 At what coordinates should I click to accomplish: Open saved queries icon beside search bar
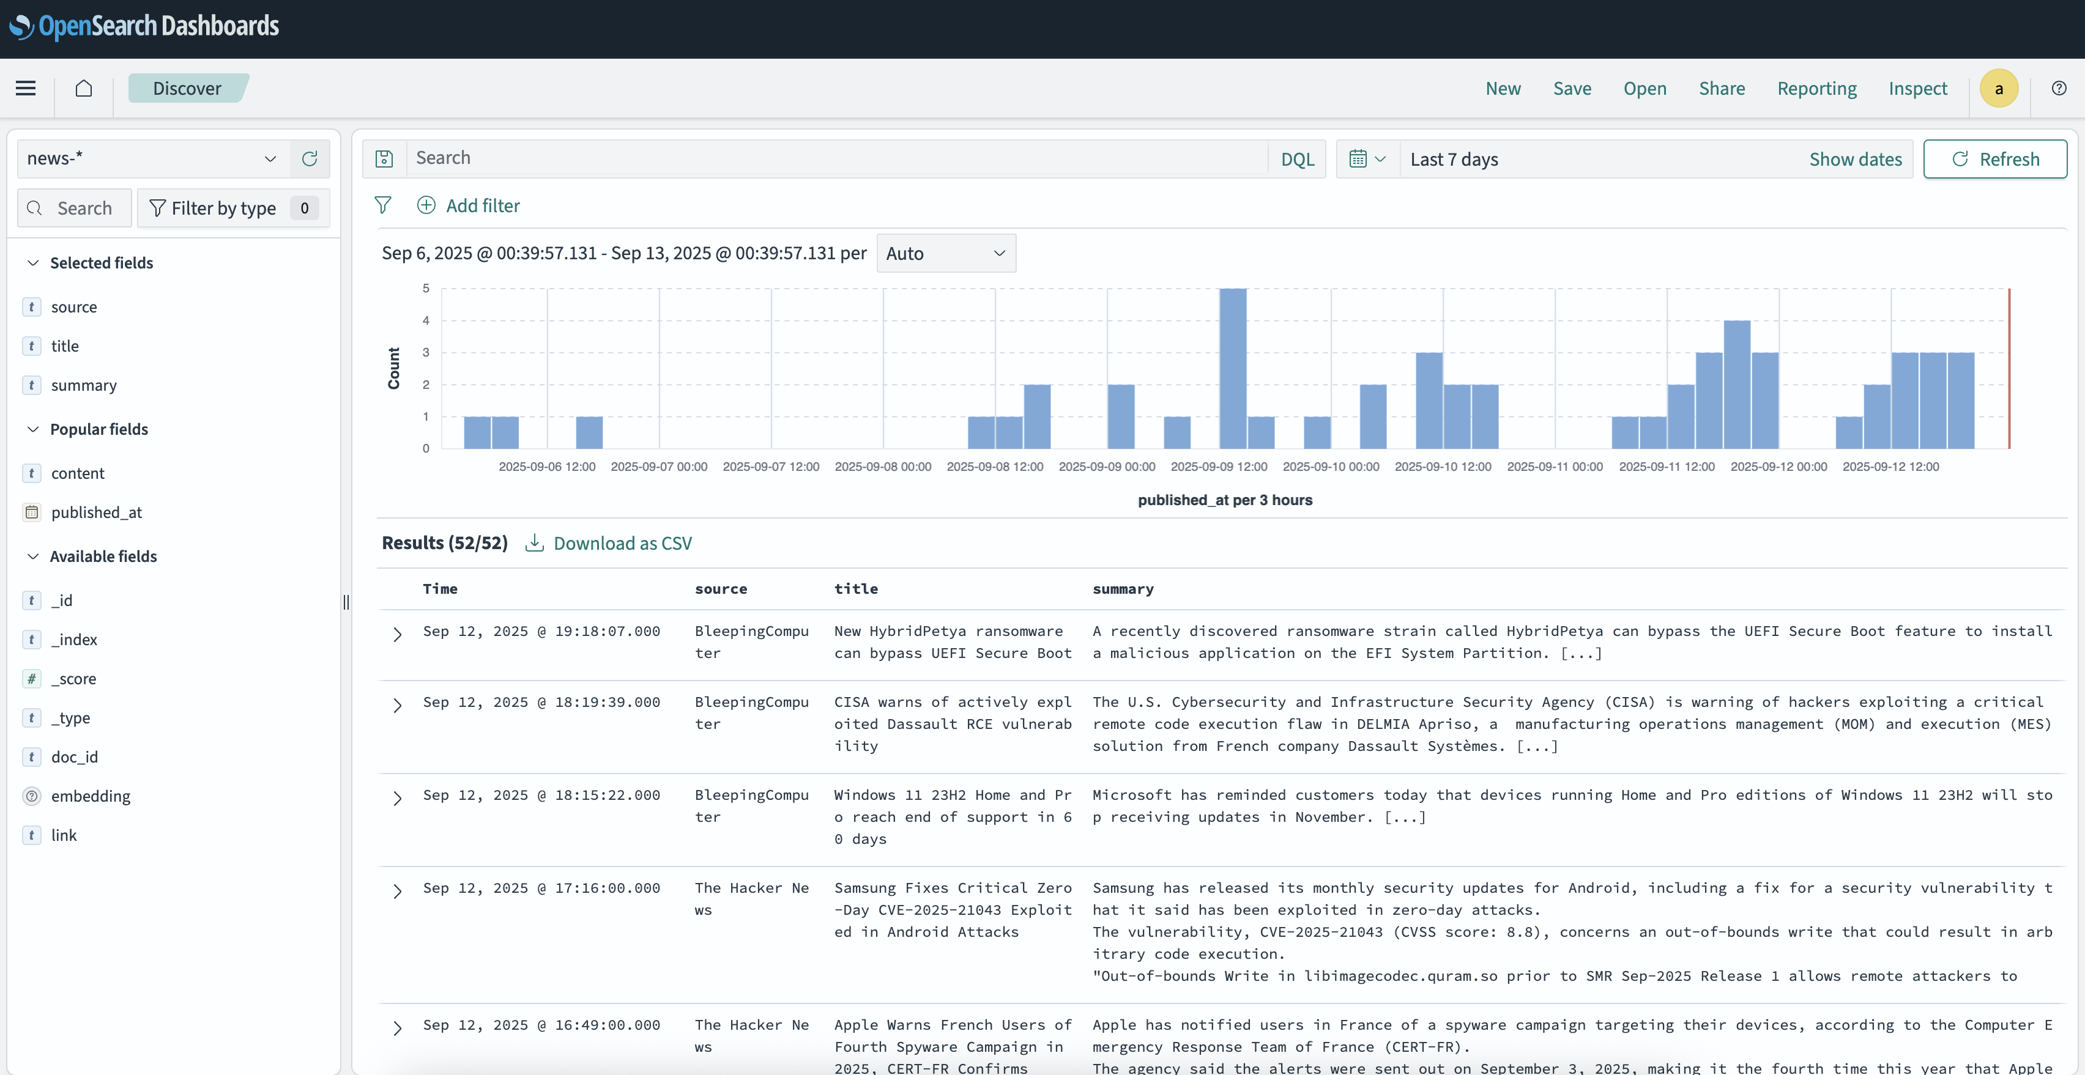click(384, 158)
